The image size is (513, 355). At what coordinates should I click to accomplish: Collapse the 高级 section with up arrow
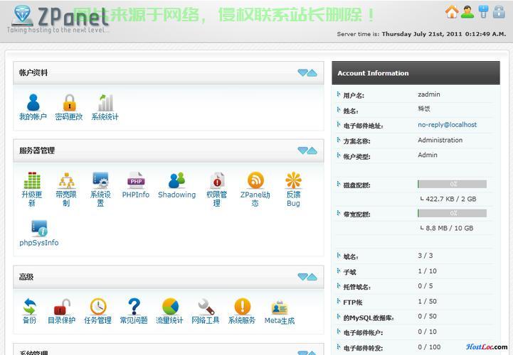312,277
